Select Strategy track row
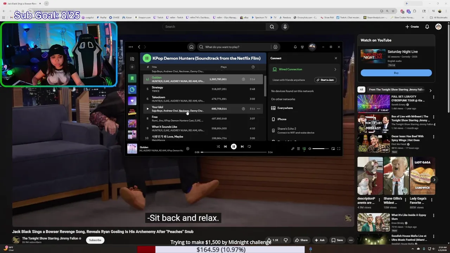 coord(203,89)
